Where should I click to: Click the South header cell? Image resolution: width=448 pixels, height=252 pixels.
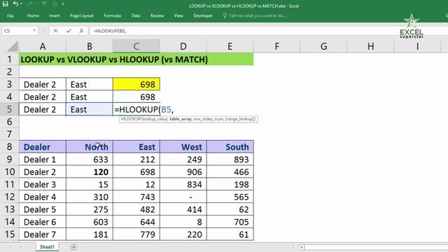230,147
